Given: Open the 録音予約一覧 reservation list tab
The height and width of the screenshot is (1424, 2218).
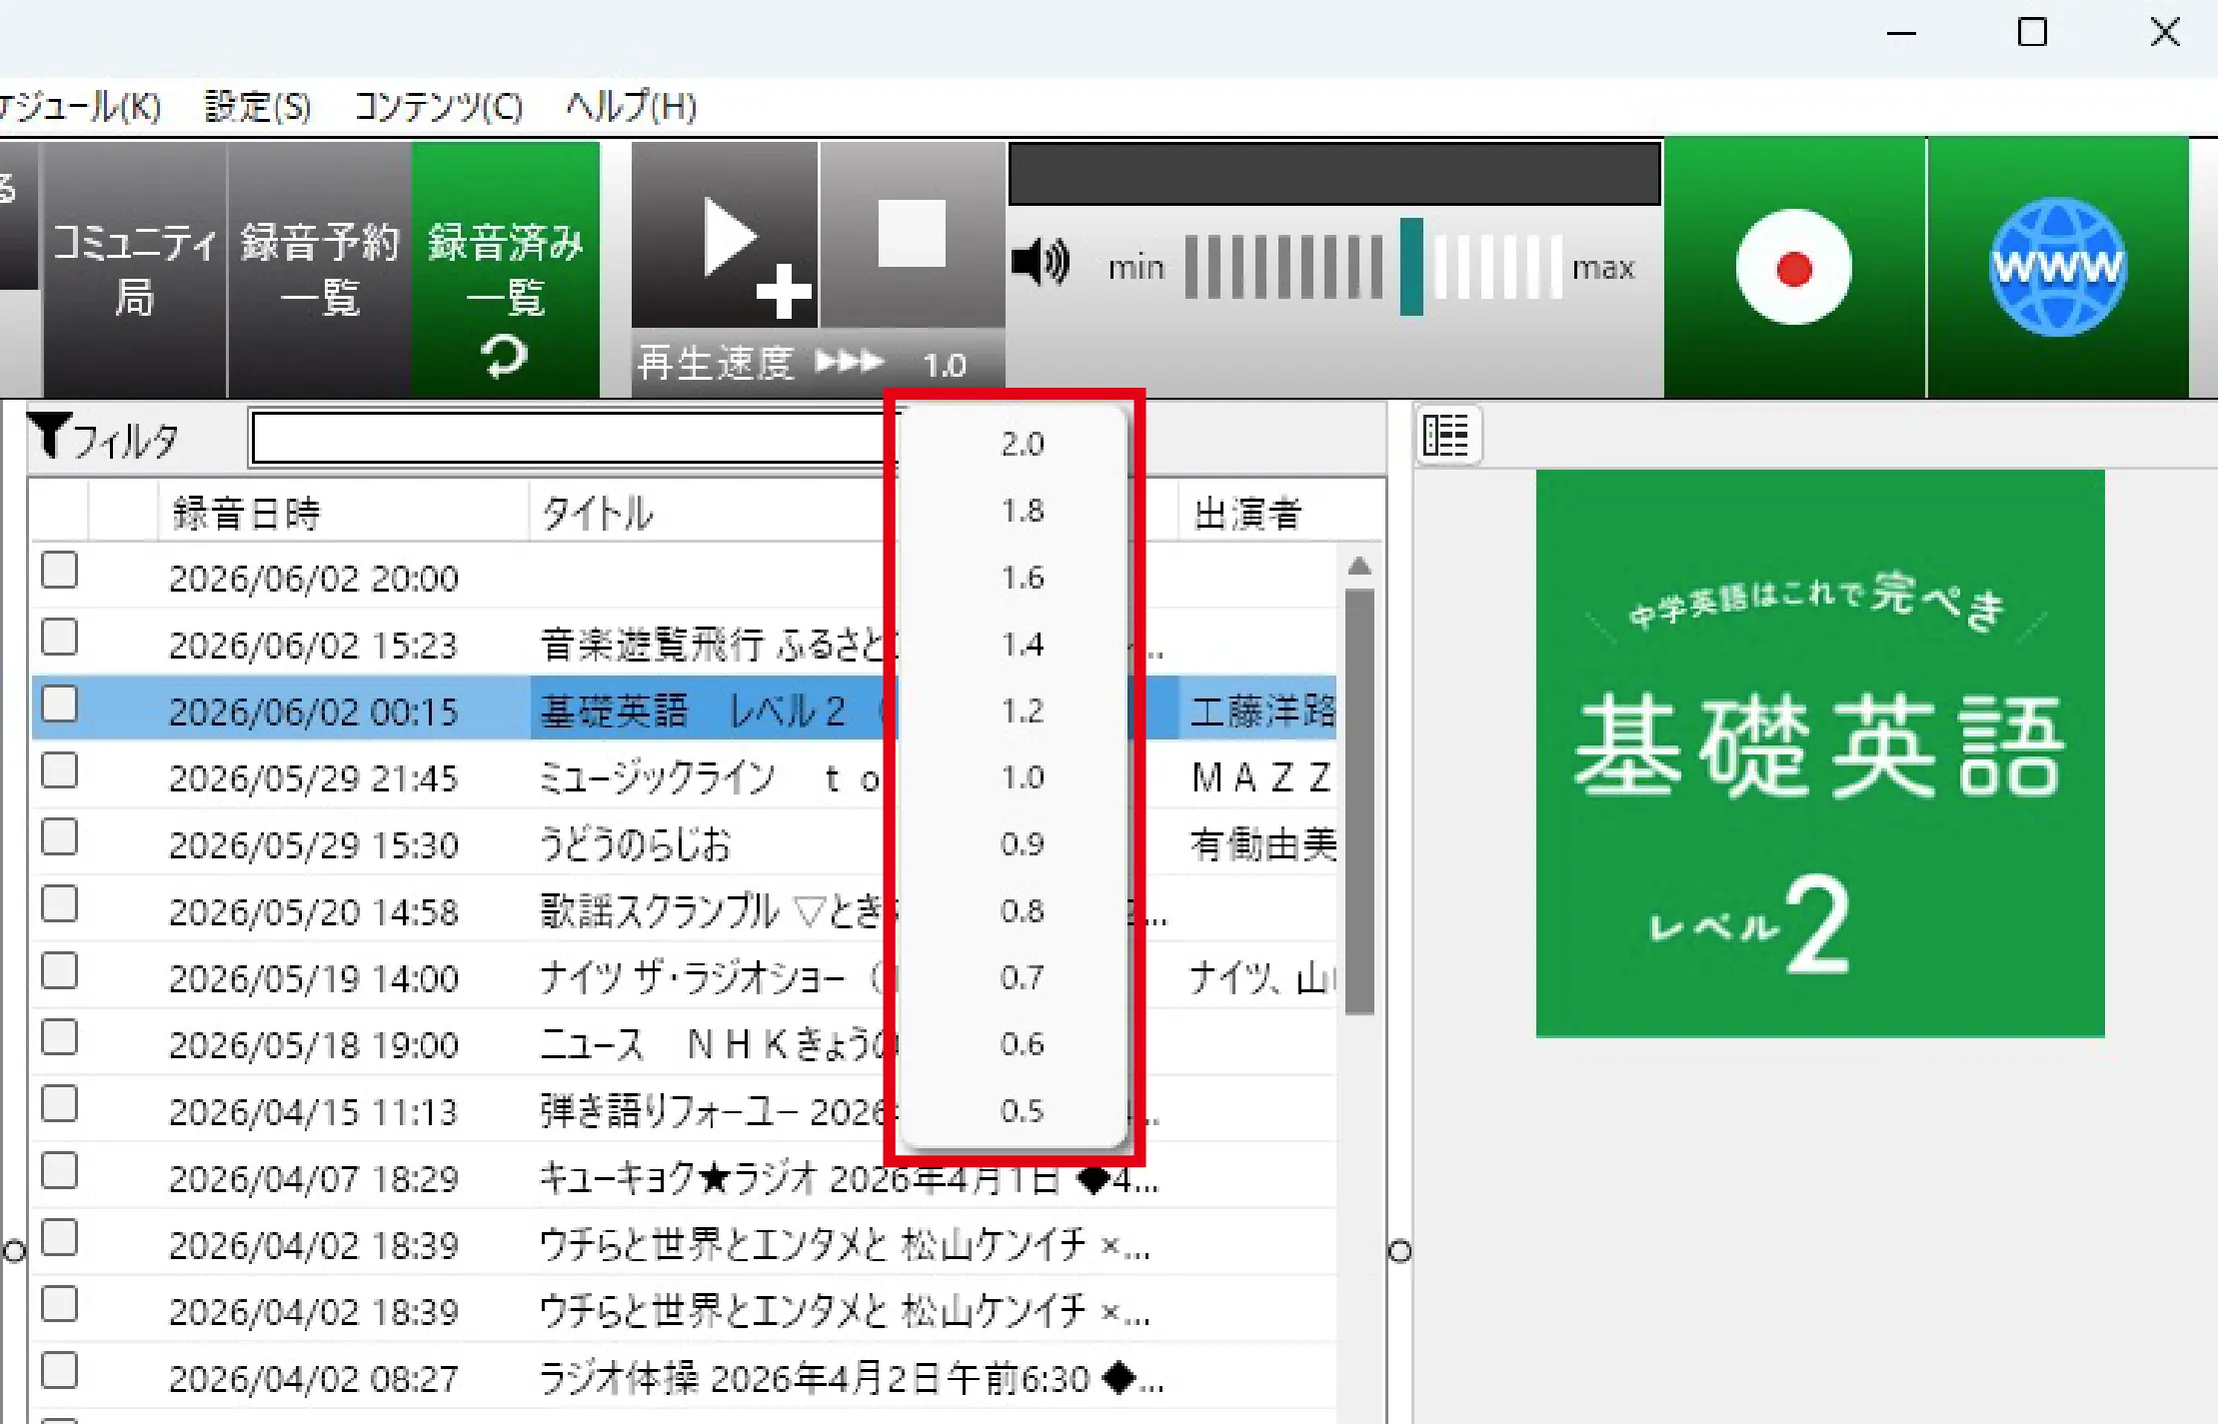Looking at the screenshot, I should coord(320,269).
